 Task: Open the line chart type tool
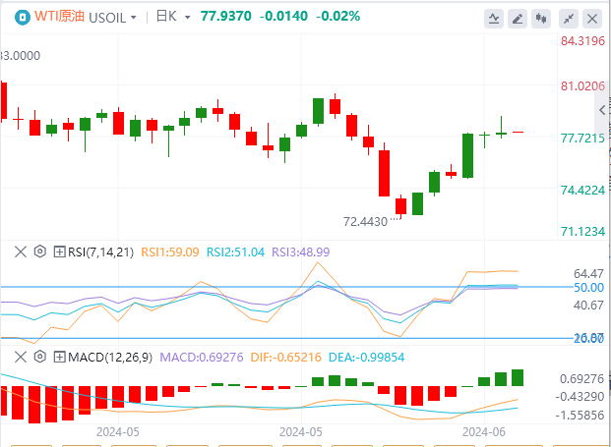coord(494,19)
